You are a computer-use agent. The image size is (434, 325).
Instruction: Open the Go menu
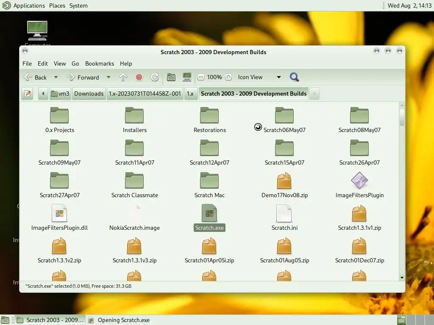(75, 63)
